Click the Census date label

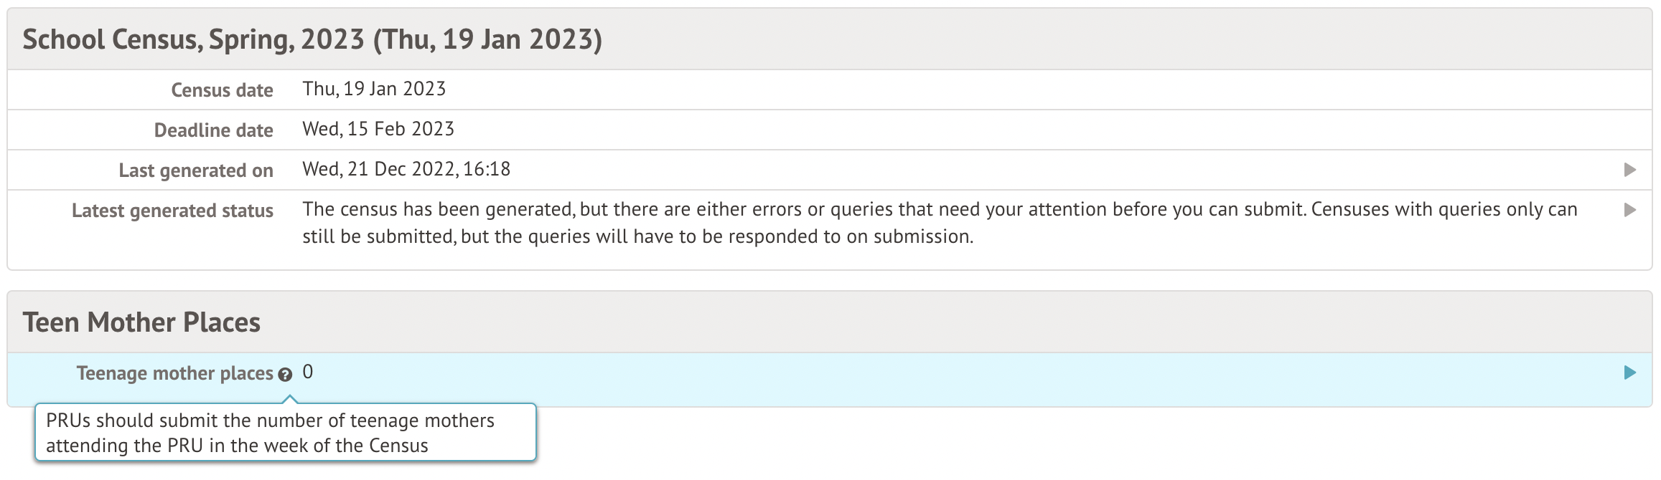(222, 90)
